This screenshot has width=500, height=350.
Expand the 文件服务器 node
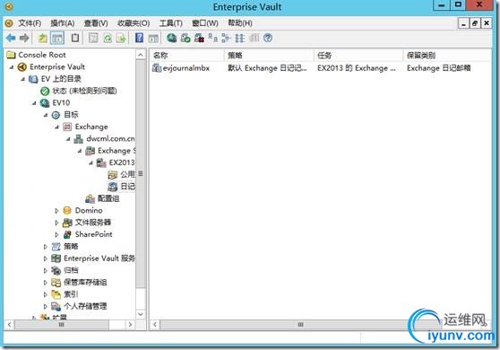(x=56, y=223)
